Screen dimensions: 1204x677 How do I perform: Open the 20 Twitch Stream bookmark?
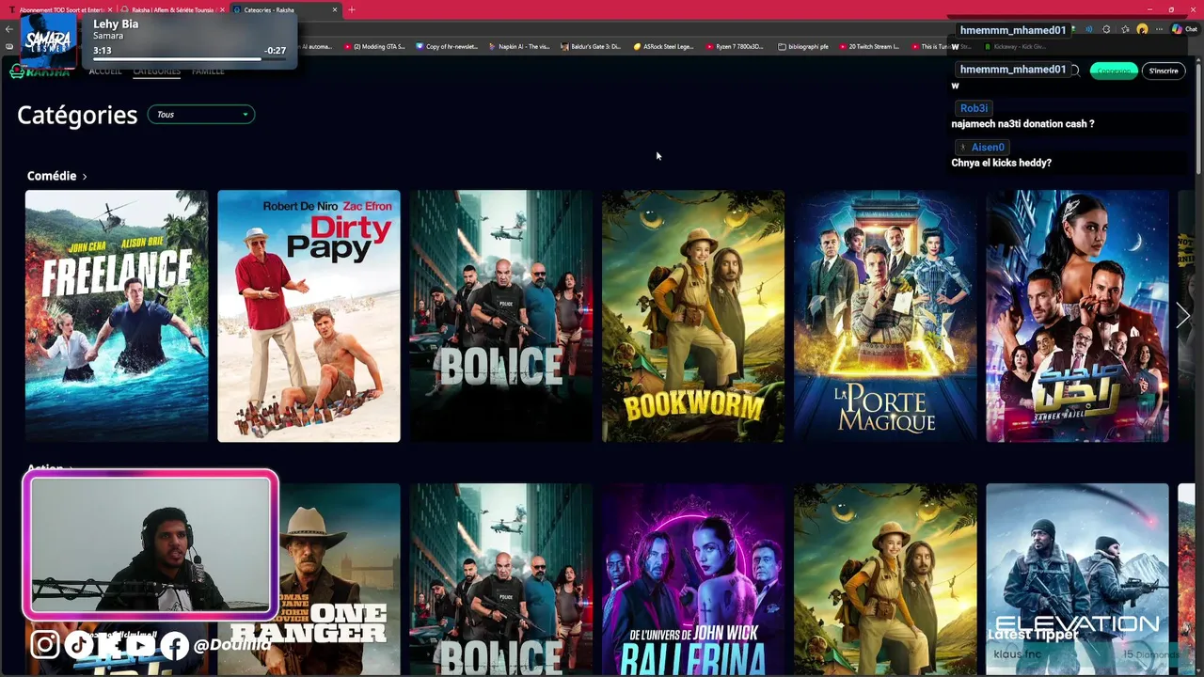869,46
